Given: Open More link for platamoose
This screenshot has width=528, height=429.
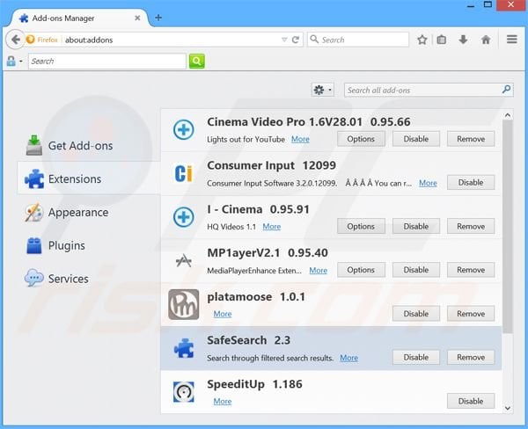Looking at the screenshot, I should [x=223, y=314].
